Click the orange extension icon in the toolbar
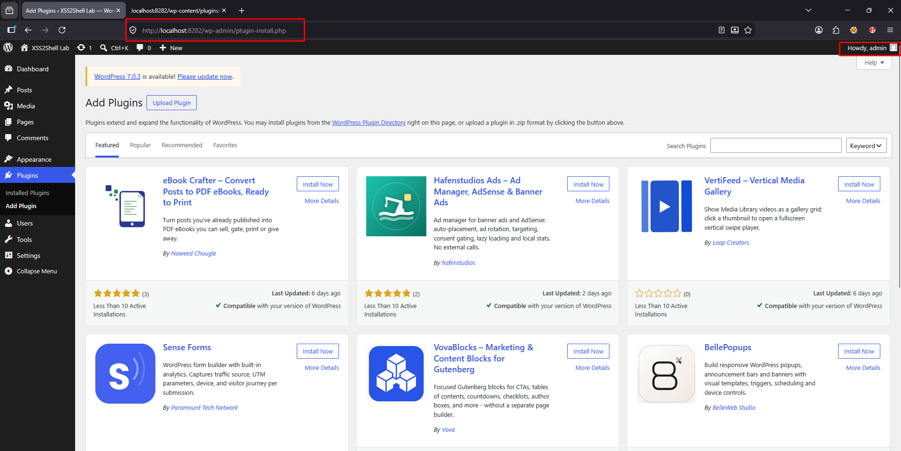Viewport: 901px width, 451px height. pos(854,30)
